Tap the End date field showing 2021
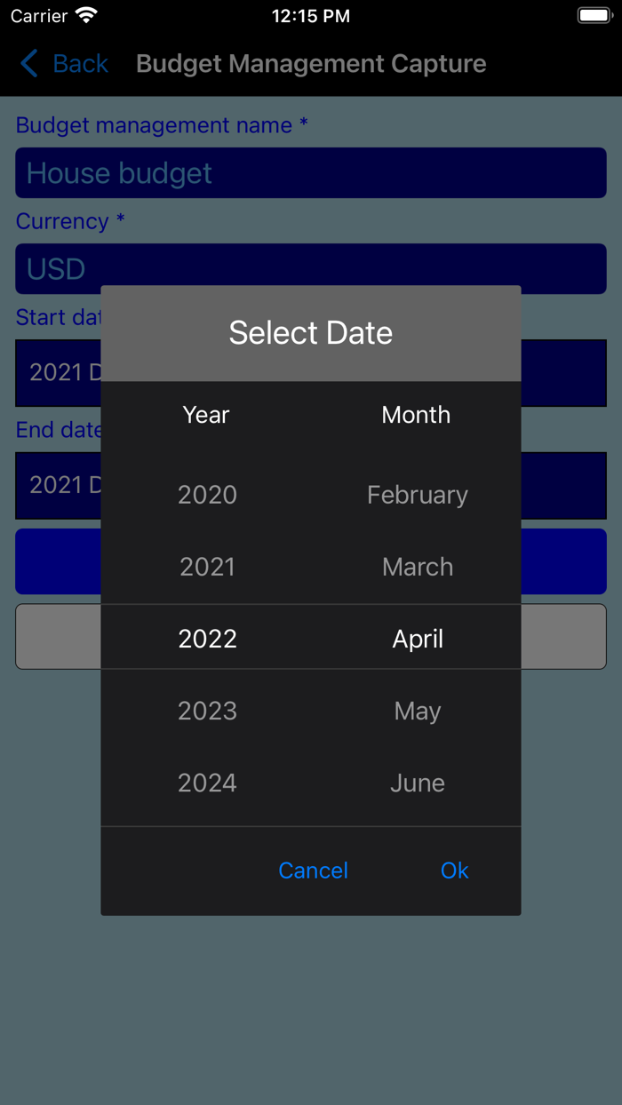 [56, 485]
